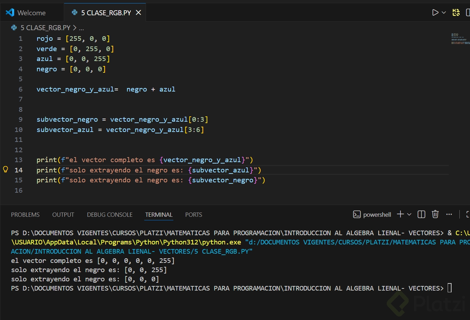Open the run options dropdown arrow

pos(444,13)
